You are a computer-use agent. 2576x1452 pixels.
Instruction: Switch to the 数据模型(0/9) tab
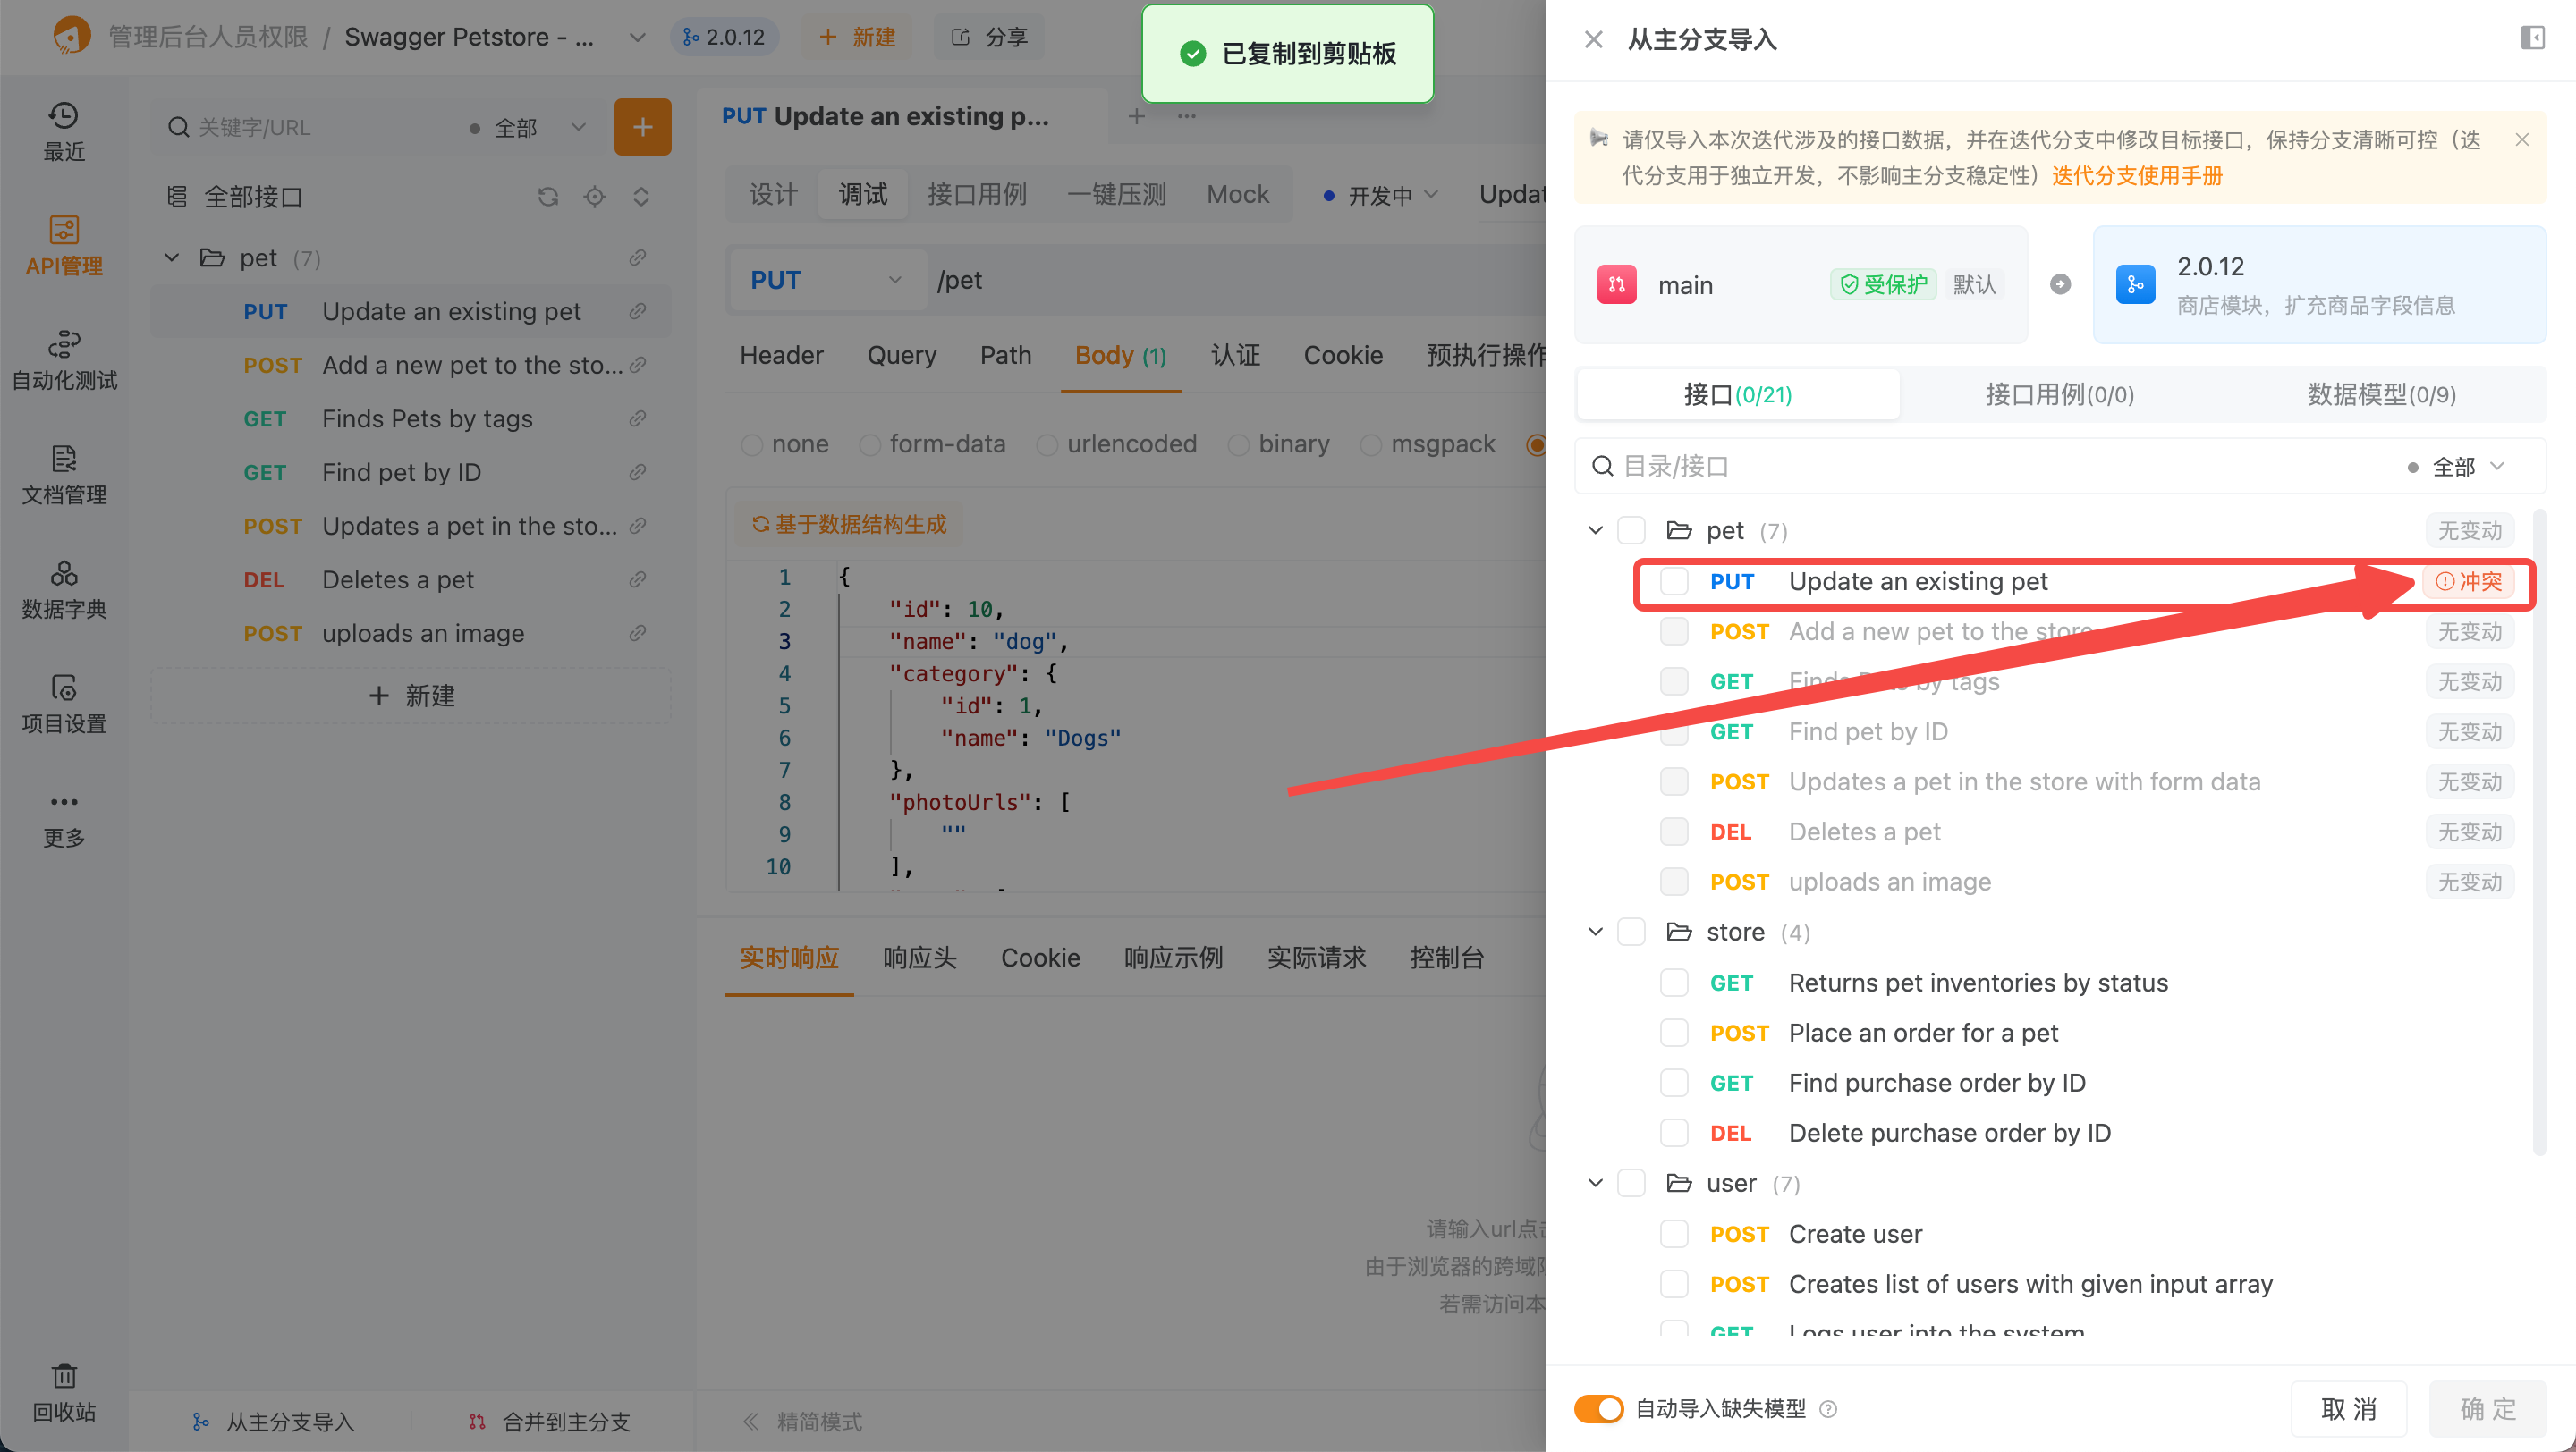(2381, 394)
